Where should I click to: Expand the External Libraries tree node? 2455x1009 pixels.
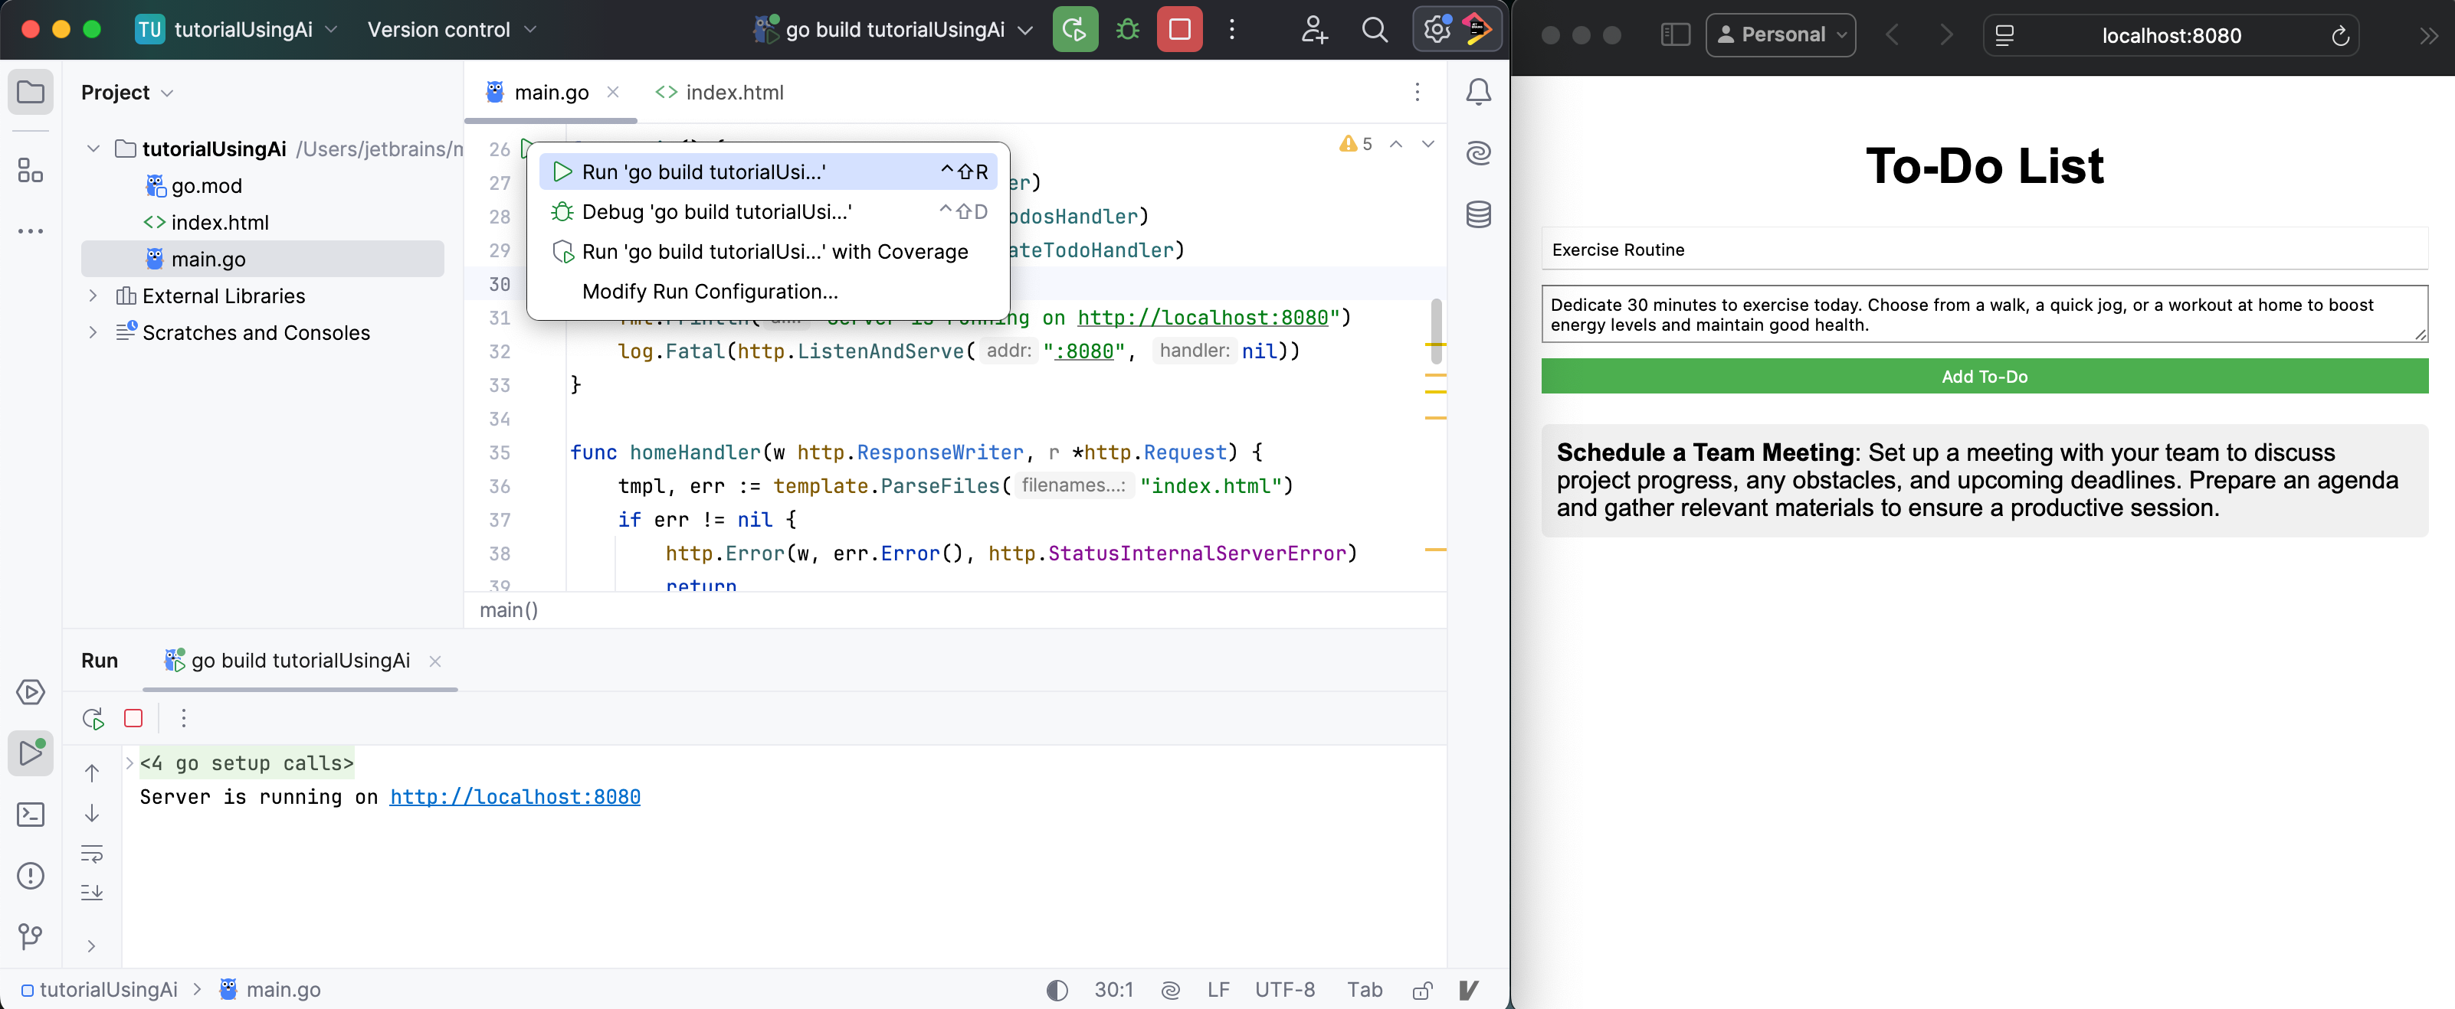click(93, 296)
